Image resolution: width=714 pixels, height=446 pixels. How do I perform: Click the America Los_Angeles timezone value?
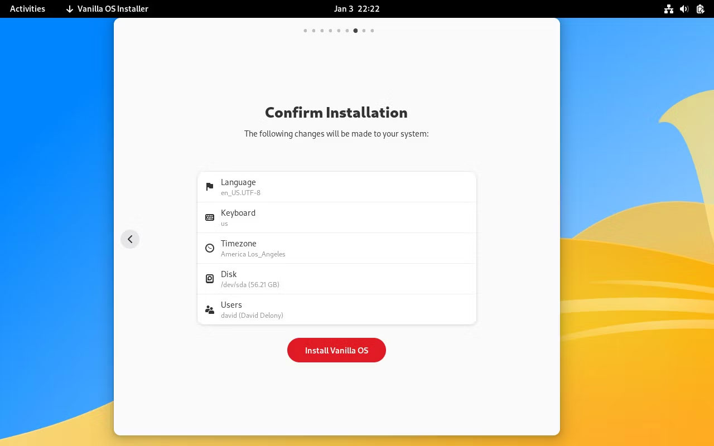(253, 254)
